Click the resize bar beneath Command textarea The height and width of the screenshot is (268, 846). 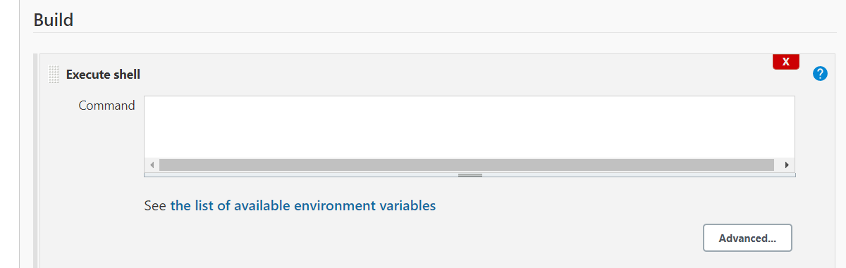[x=470, y=174]
